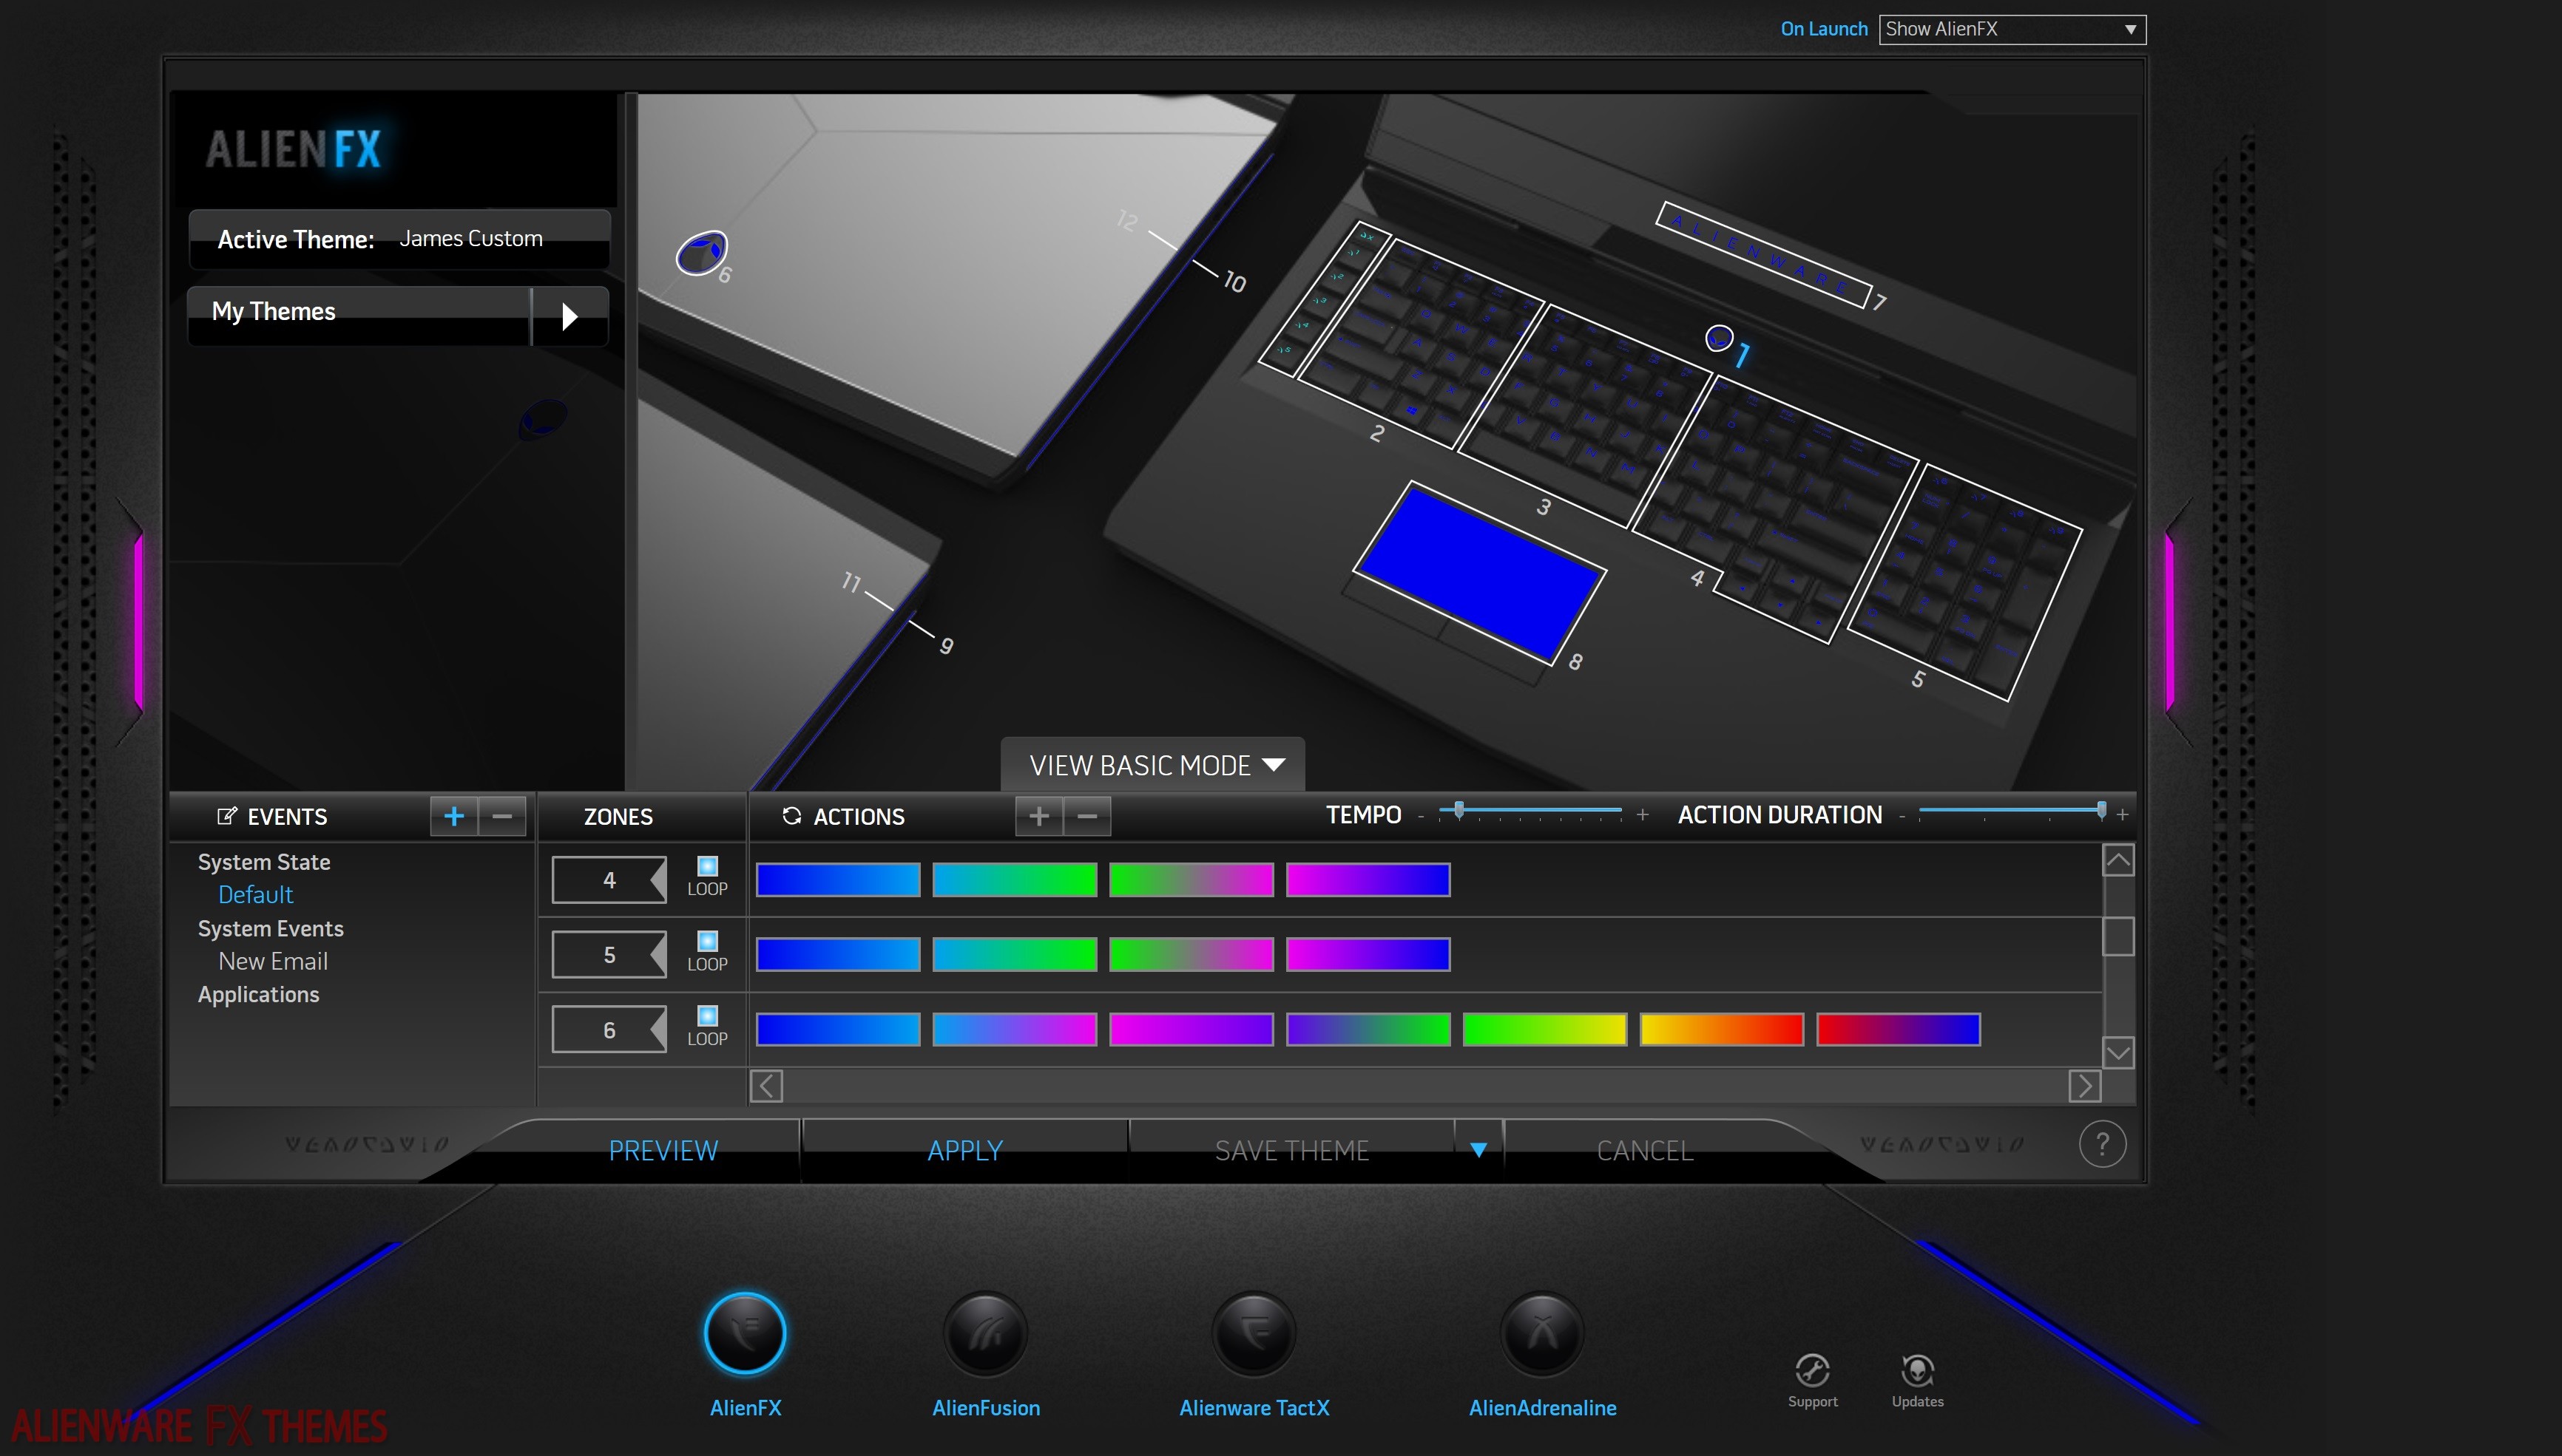This screenshot has height=1456, width=2562.
Task: Expand View Basic Mode dropdown
Action: click(x=1152, y=765)
